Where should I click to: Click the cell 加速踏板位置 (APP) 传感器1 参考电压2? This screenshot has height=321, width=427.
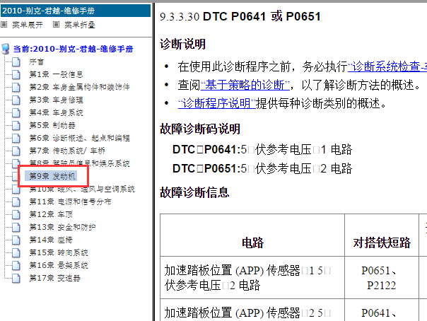[252, 278]
